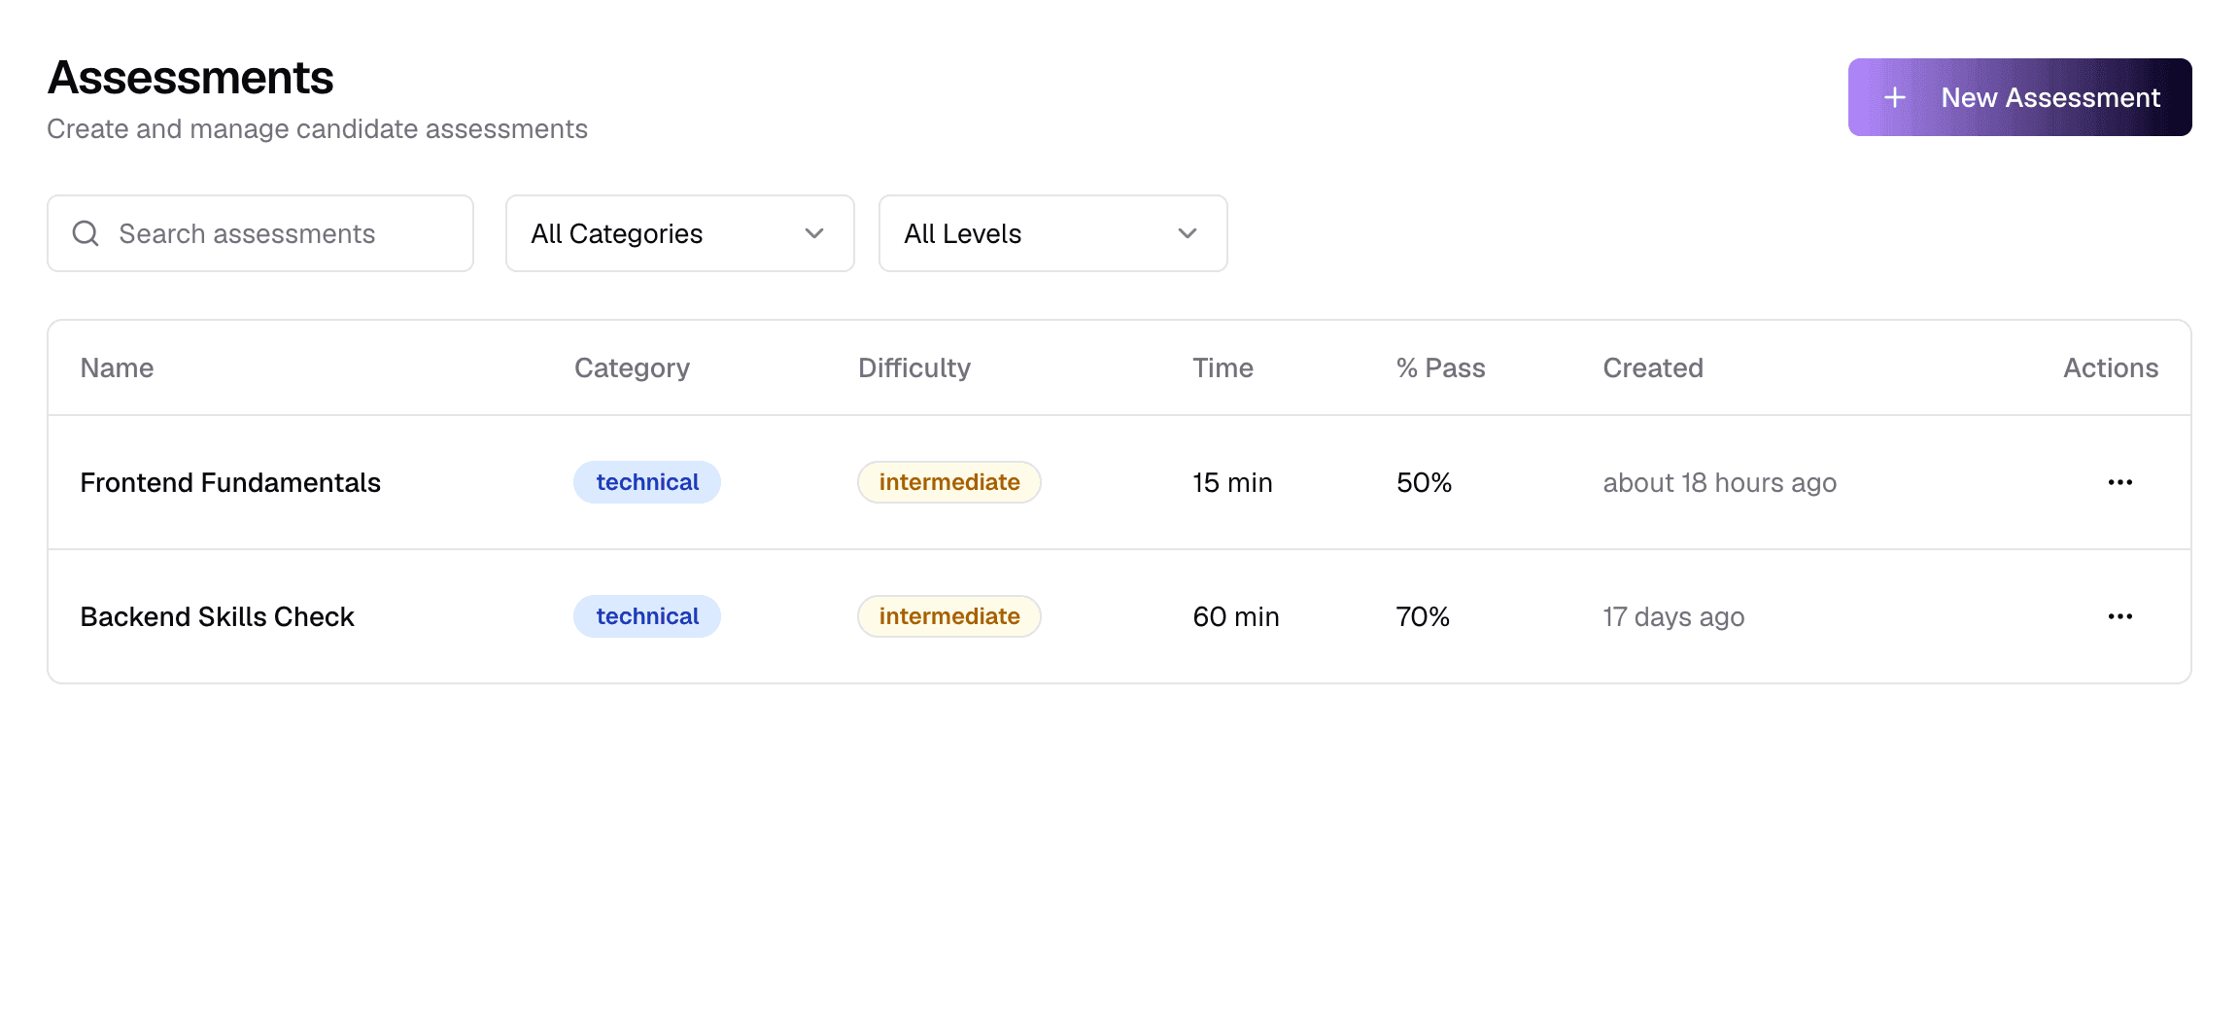Click the 17 days ago timestamp

(1673, 617)
